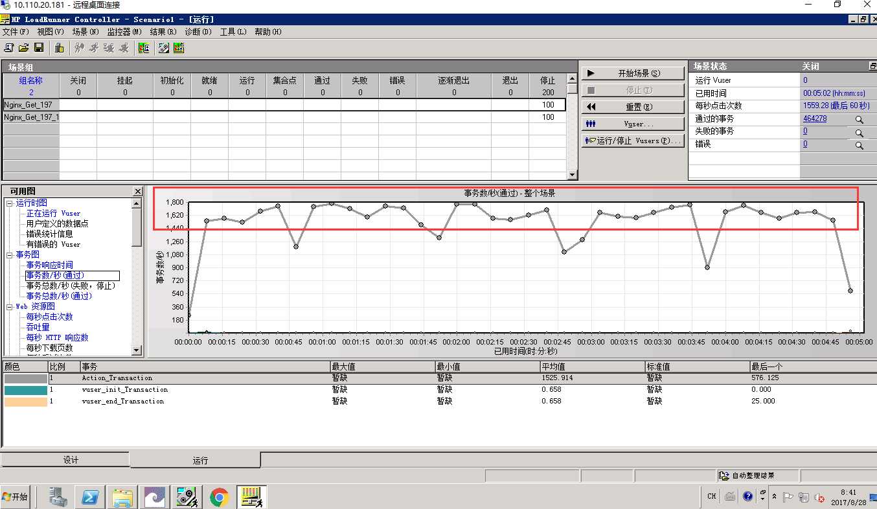Close the 可用图 panel
This screenshot has width=877, height=509.
click(137, 191)
